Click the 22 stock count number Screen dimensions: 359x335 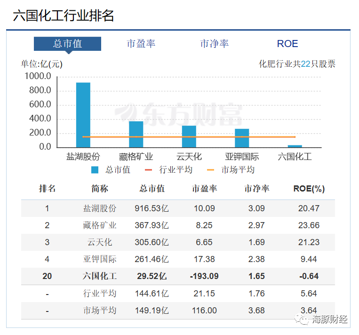305,64
